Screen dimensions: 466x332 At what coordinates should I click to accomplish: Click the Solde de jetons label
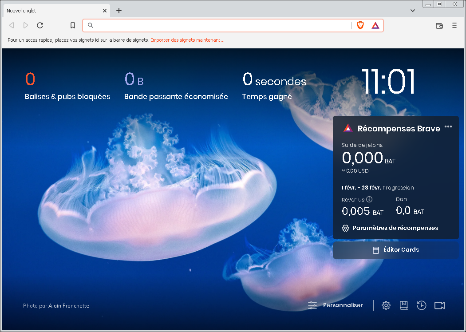pos(362,145)
